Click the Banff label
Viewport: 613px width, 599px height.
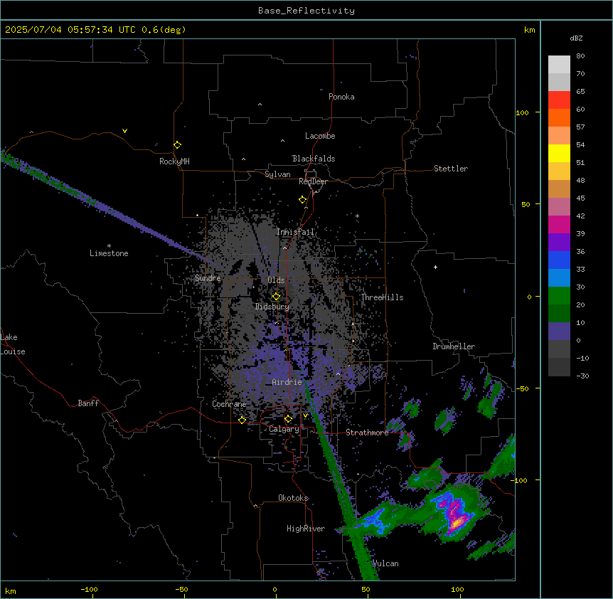(88, 403)
